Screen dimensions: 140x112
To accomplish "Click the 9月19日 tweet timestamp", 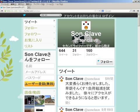I will (107, 110).
